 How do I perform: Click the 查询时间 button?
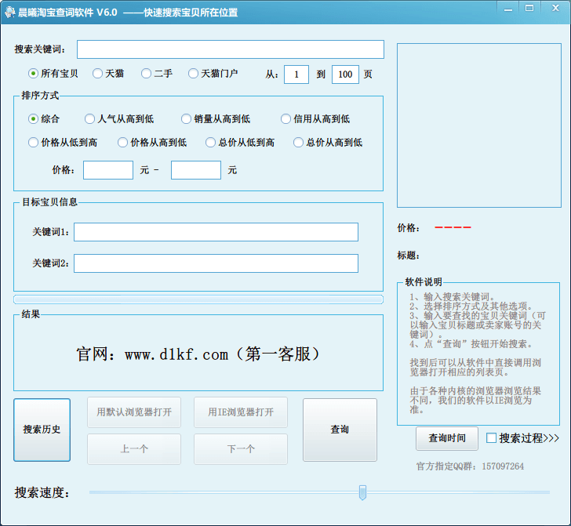[x=446, y=438]
